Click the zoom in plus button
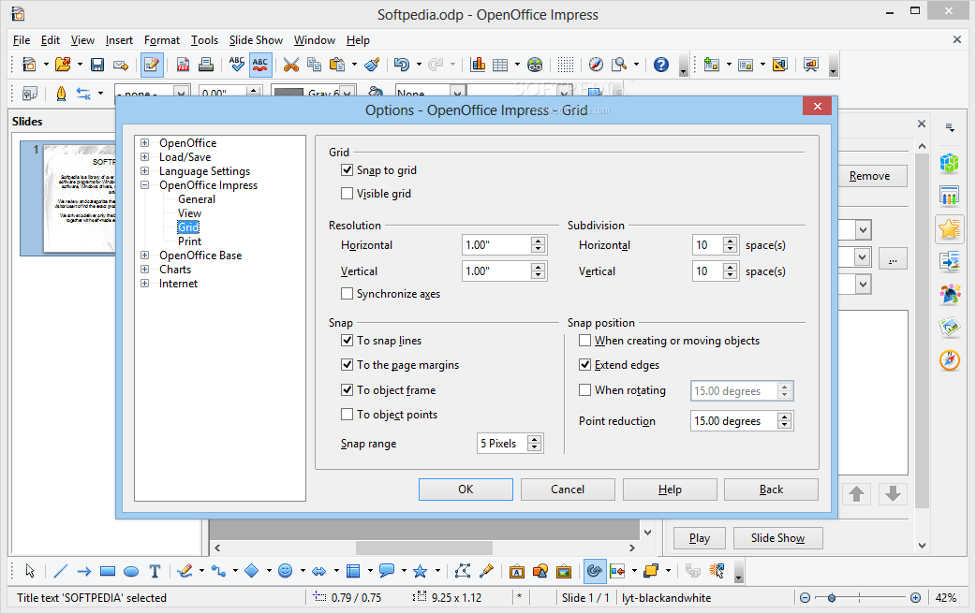This screenshot has width=976, height=614. pyautogui.click(x=915, y=598)
